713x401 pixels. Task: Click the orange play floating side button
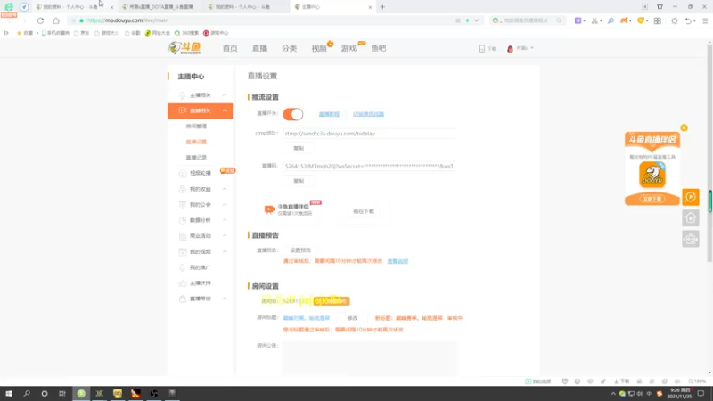(x=690, y=197)
